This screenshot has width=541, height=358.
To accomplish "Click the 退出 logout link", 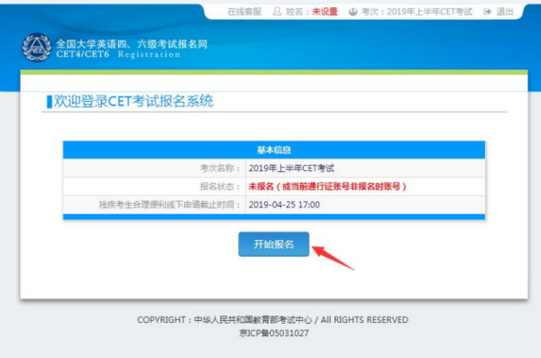I will [x=505, y=12].
